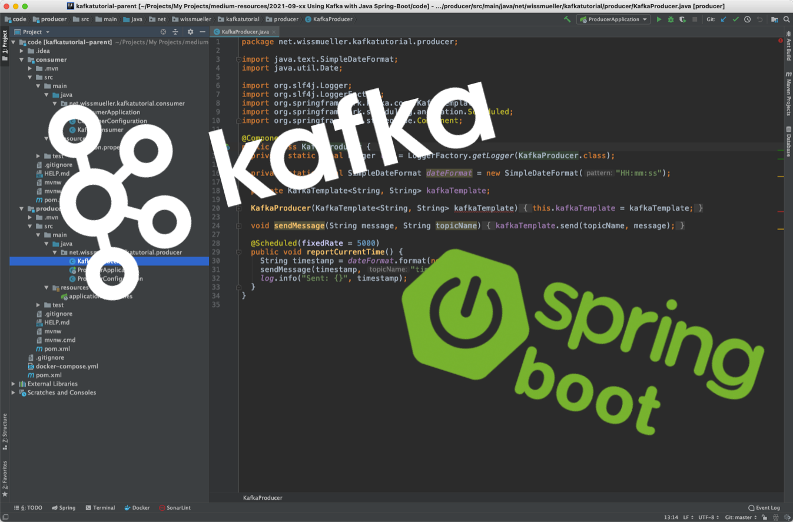Start debugging with the bug icon
Screen dimensions: 793x522
671,19
